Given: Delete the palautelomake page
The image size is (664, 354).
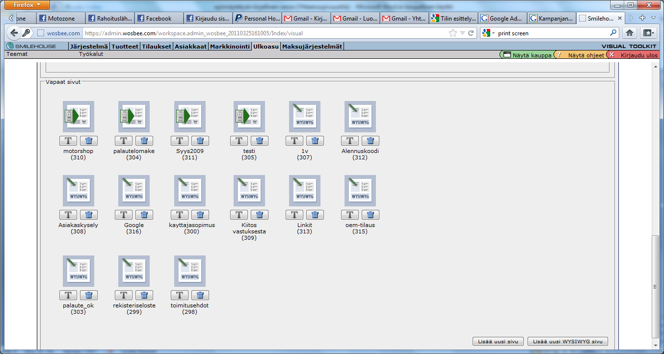Looking at the screenshot, I should [144, 141].
